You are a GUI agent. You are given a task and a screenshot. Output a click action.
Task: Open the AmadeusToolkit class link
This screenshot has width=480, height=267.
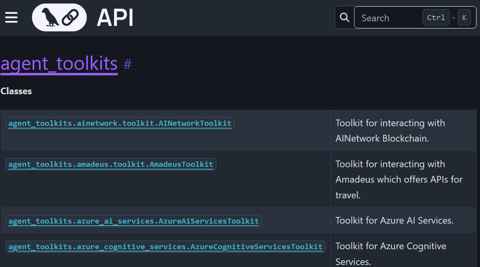[x=111, y=164]
